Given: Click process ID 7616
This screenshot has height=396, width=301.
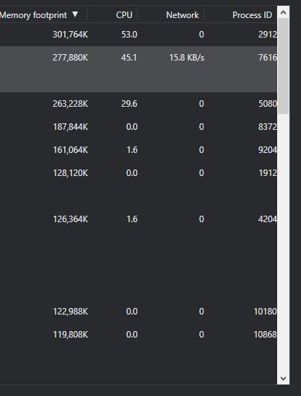Looking at the screenshot, I should [x=267, y=58].
